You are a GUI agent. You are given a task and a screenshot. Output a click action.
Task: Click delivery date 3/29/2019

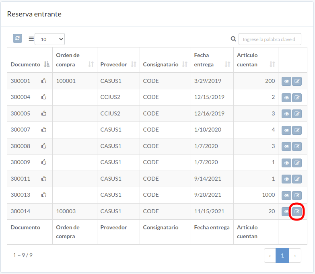click(x=208, y=81)
